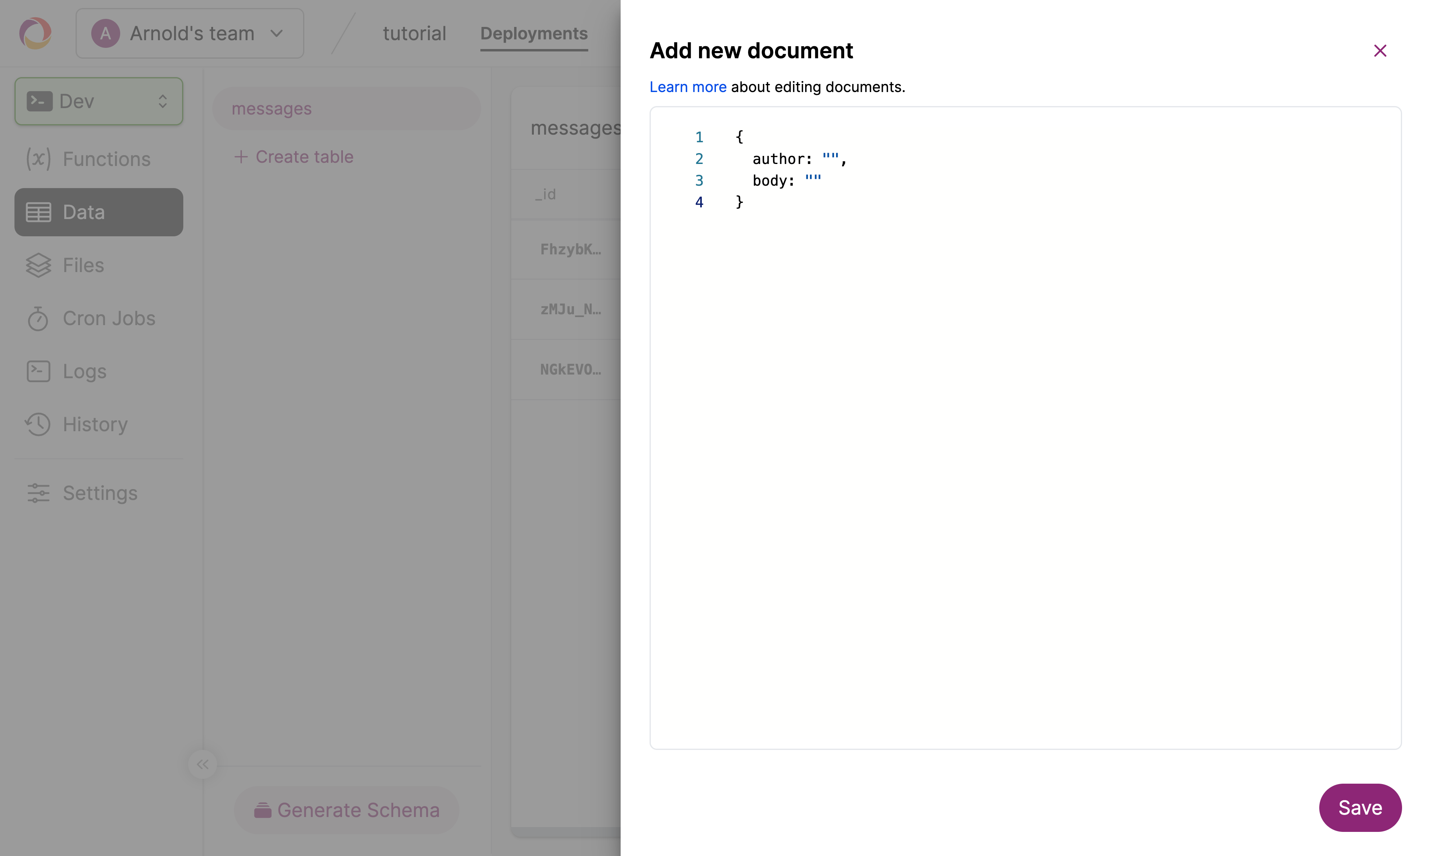Click Create table link
The width and height of the screenshot is (1431, 856).
point(293,157)
